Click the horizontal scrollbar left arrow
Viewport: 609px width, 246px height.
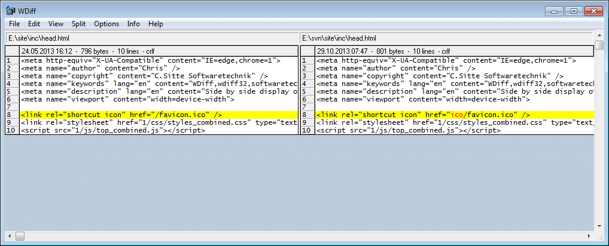pos(10,235)
